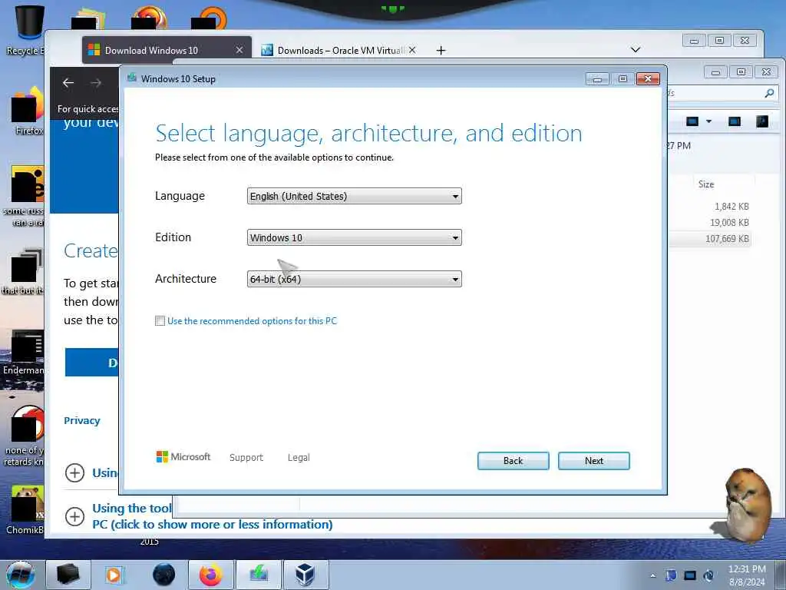Expand the 'Using the tool' PC section

(x=74, y=516)
